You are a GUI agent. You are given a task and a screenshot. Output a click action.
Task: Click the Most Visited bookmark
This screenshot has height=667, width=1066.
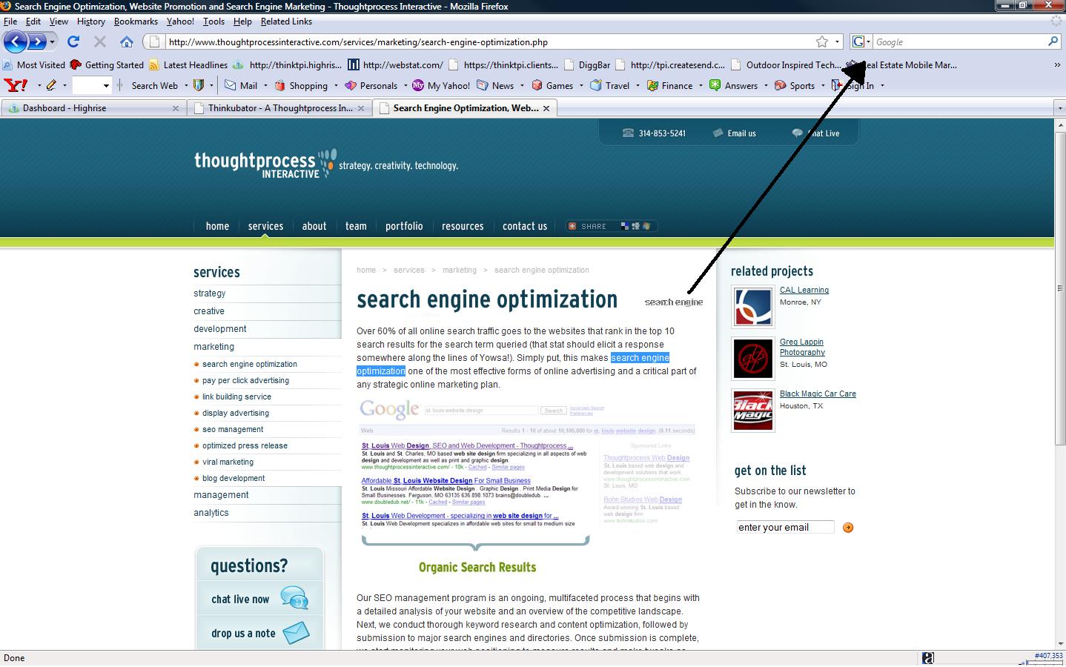(34, 65)
